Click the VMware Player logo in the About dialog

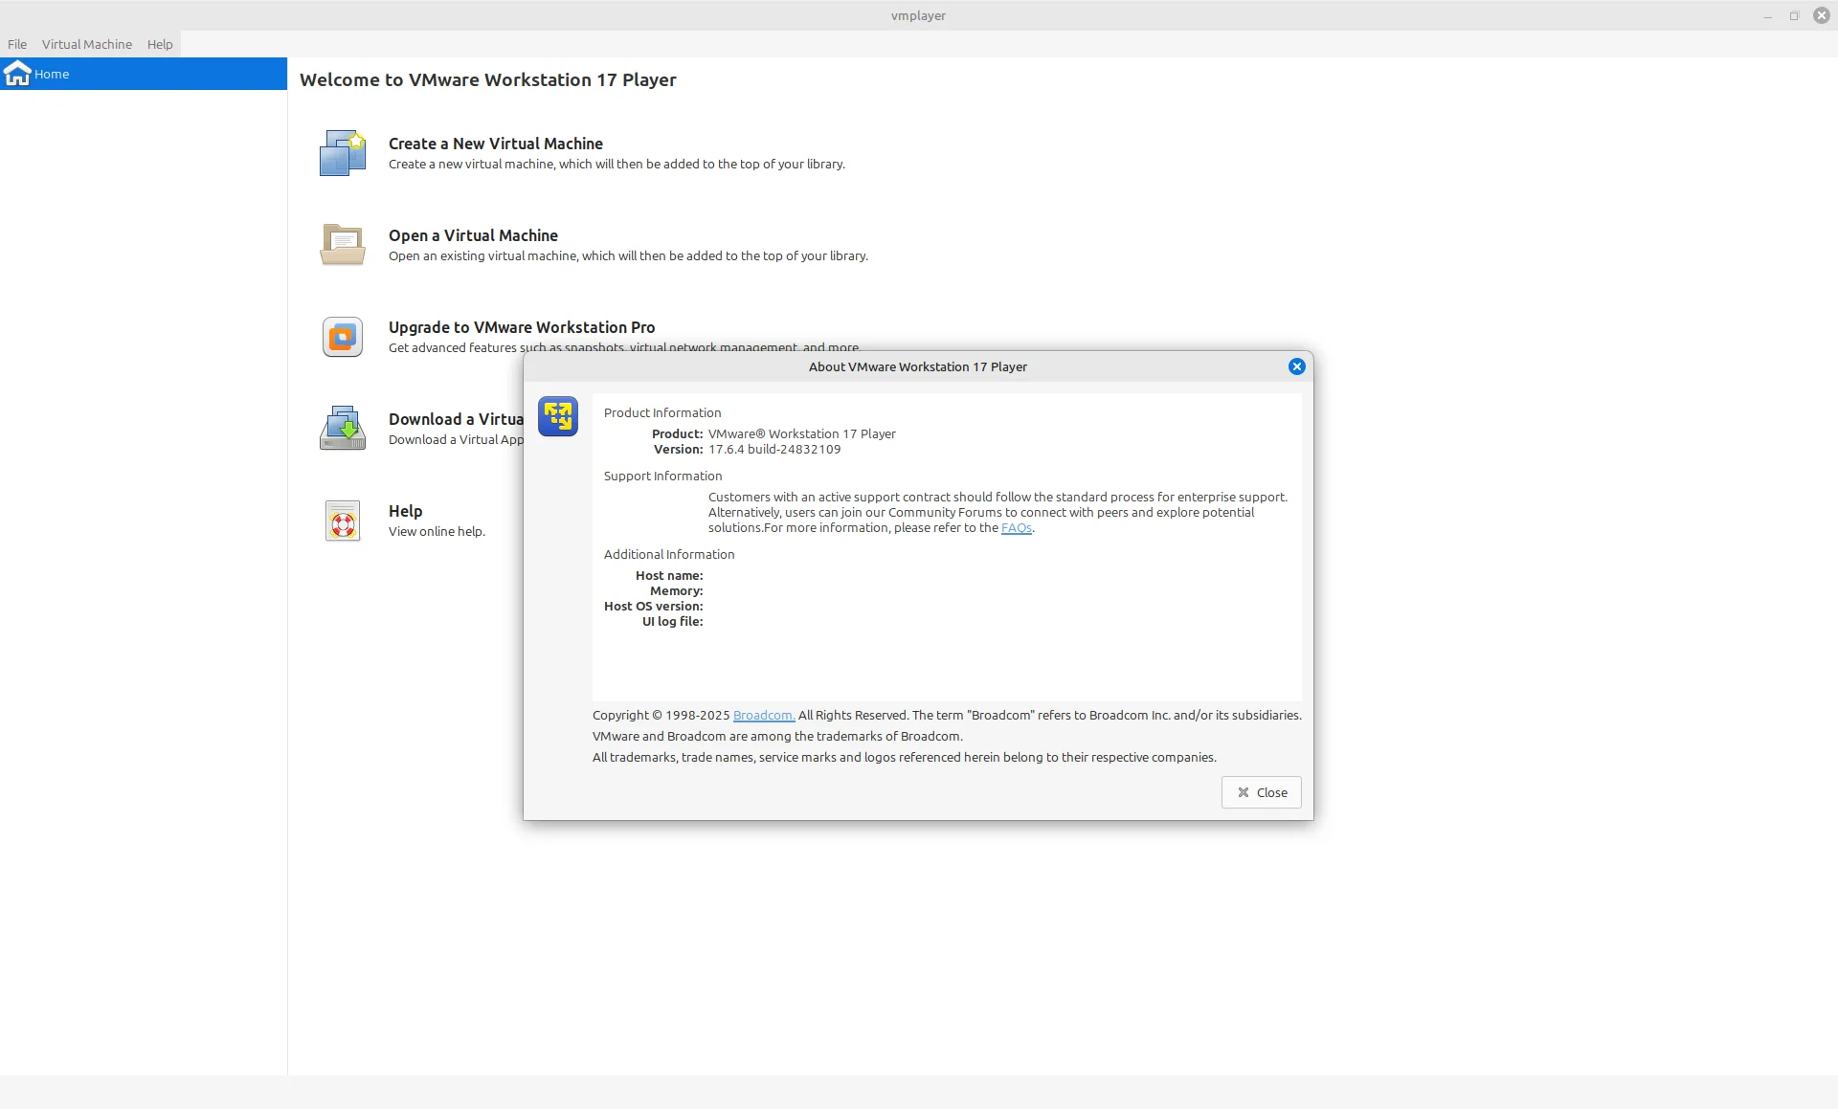tap(557, 416)
